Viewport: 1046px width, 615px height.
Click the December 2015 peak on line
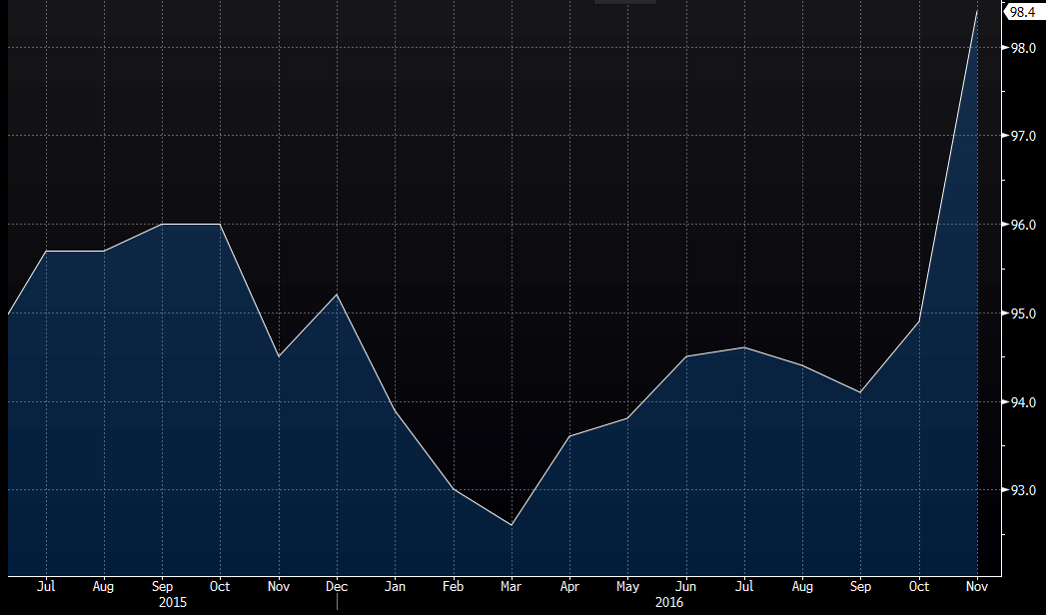click(337, 295)
